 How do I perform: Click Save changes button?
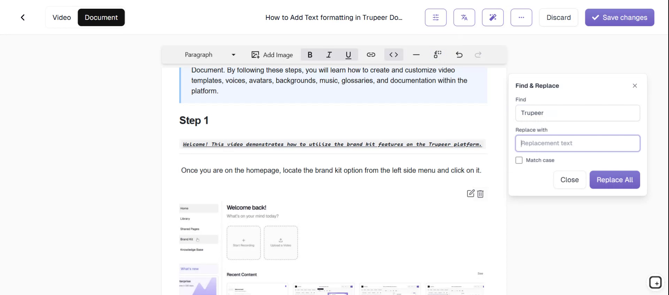click(x=620, y=17)
